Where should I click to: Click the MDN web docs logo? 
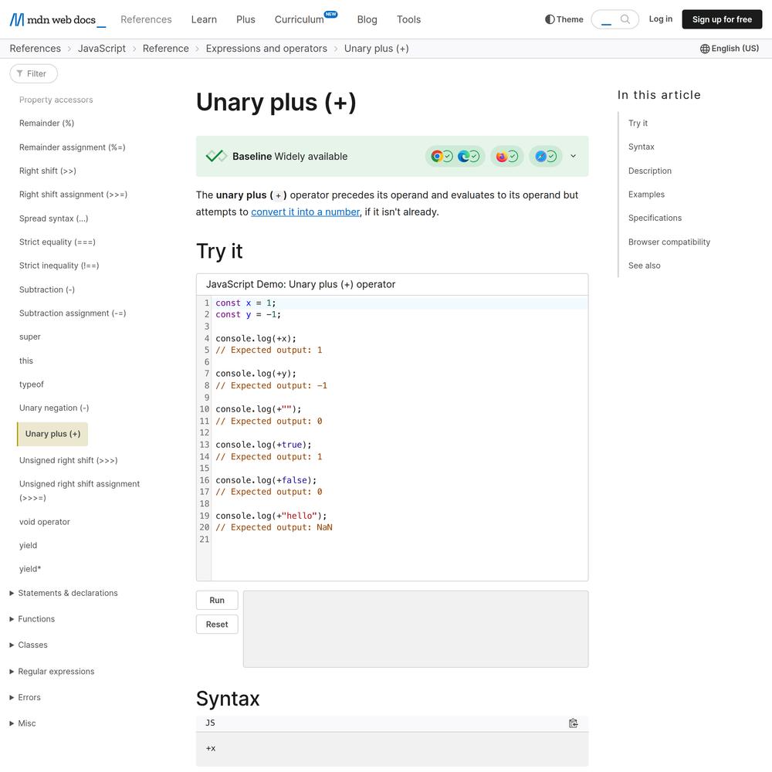coord(58,20)
